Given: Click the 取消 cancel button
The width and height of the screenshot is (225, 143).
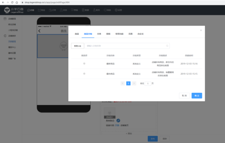Looking at the screenshot, I should (x=184, y=95).
